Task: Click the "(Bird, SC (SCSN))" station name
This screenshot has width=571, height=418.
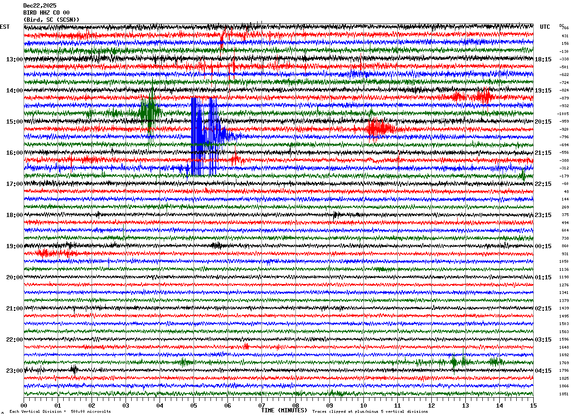Action: coord(51,20)
